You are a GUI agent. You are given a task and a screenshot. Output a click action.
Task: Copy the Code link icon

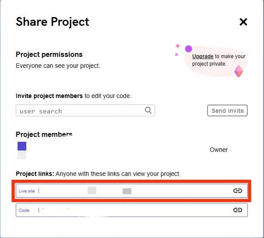tap(237, 210)
